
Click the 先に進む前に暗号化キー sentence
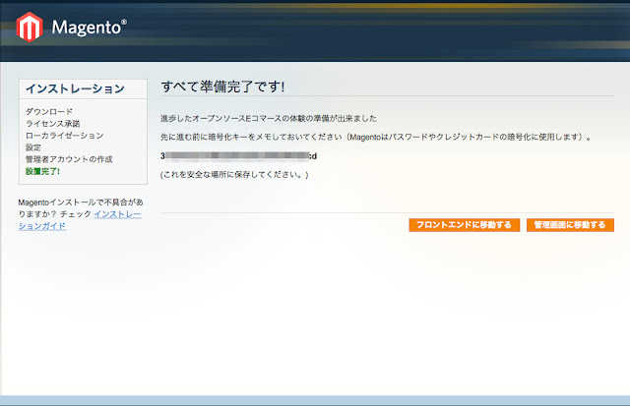click(376, 137)
